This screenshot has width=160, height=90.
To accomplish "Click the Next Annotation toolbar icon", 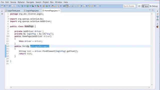I will 79,6.
